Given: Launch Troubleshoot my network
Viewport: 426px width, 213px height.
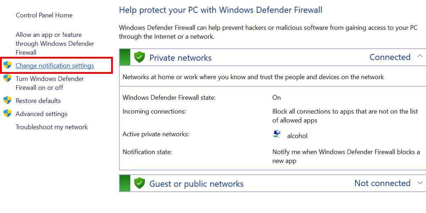Looking at the screenshot, I should pyautogui.click(x=51, y=127).
